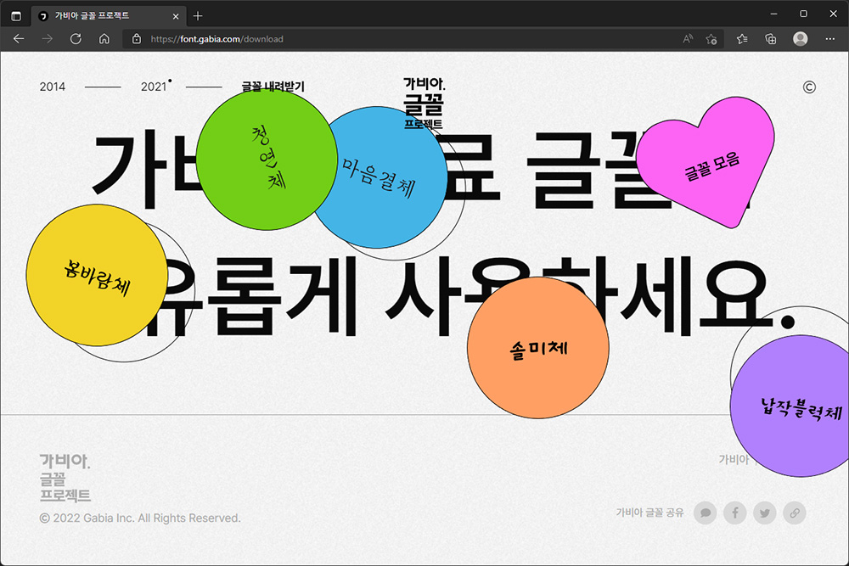Click the gray footer 가비아 글꼴 프로젝트 logo

(x=65, y=478)
